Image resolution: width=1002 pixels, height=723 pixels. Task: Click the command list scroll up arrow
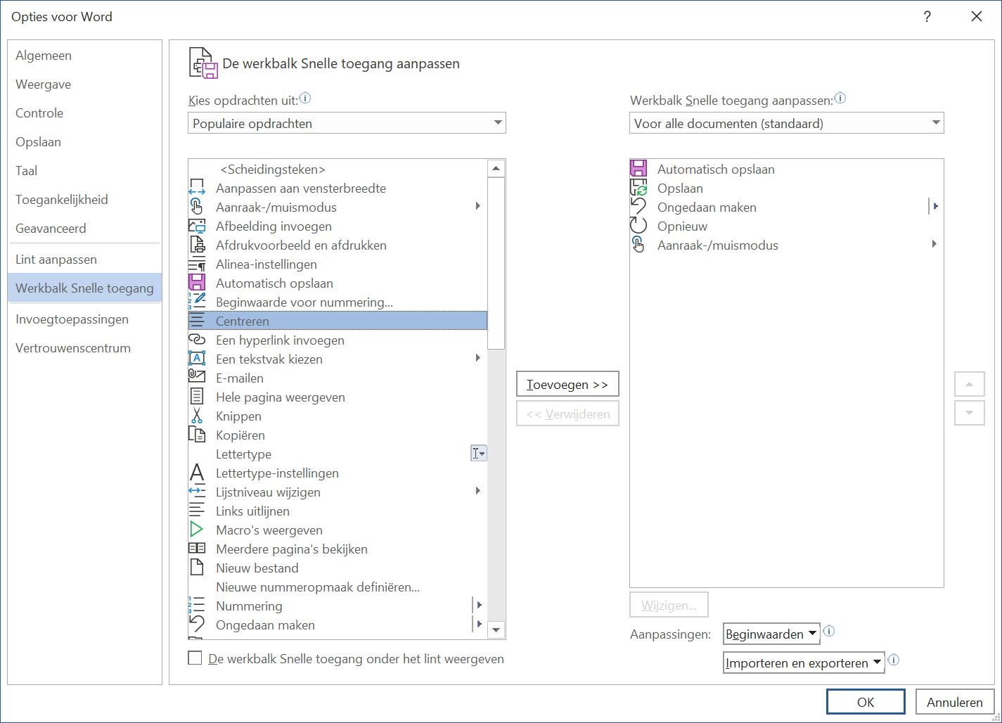(x=496, y=168)
